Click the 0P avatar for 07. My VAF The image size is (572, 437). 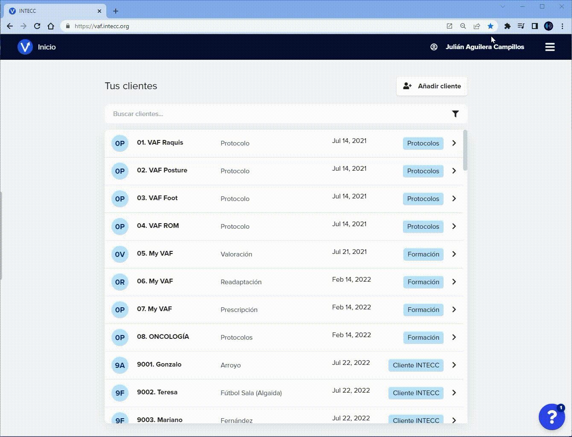coord(120,310)
